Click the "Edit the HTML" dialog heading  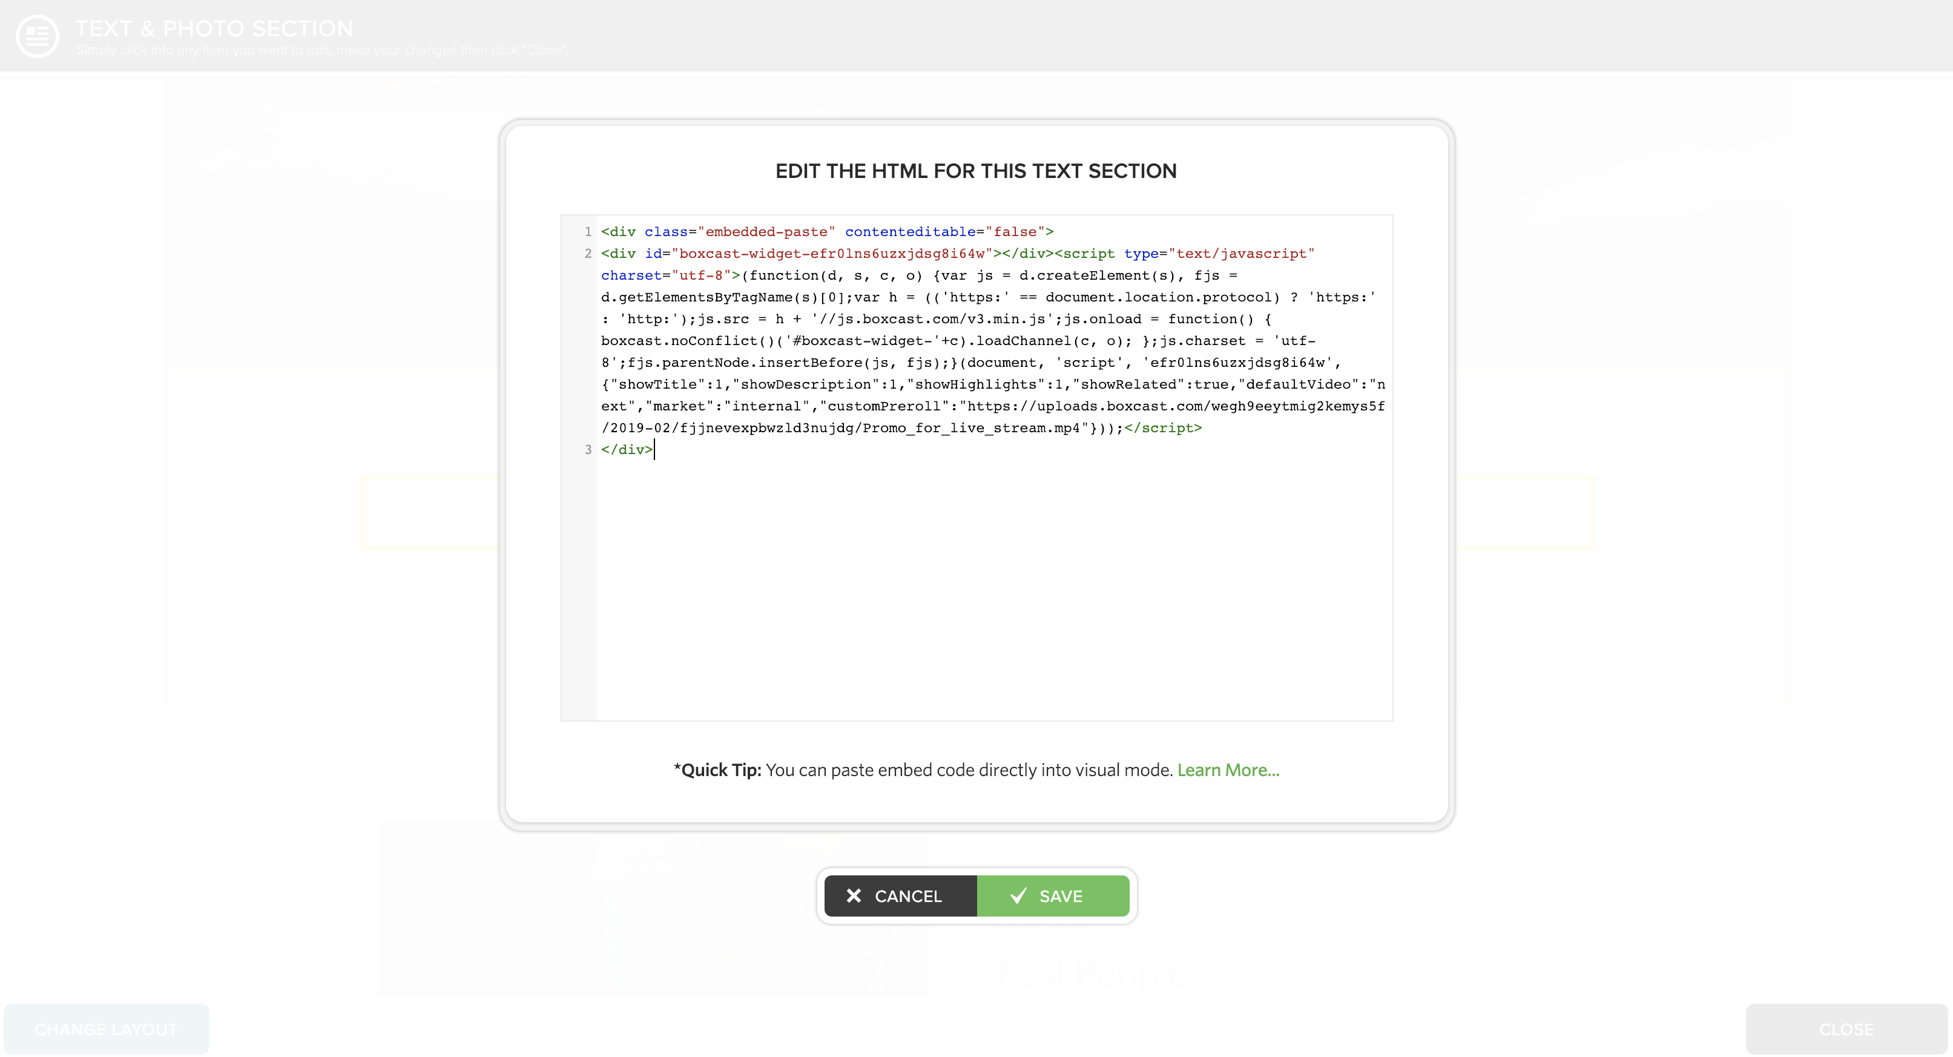tap(976, 171)
